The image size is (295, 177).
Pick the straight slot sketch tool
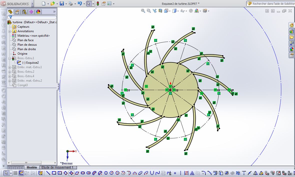(83, 173)
